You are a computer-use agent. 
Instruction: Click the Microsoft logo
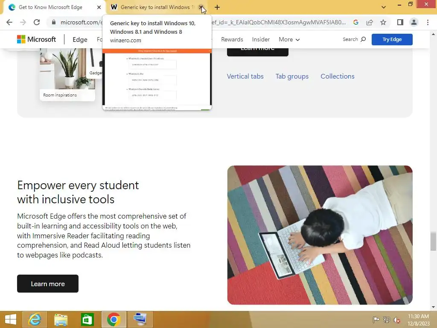[37, 39]
